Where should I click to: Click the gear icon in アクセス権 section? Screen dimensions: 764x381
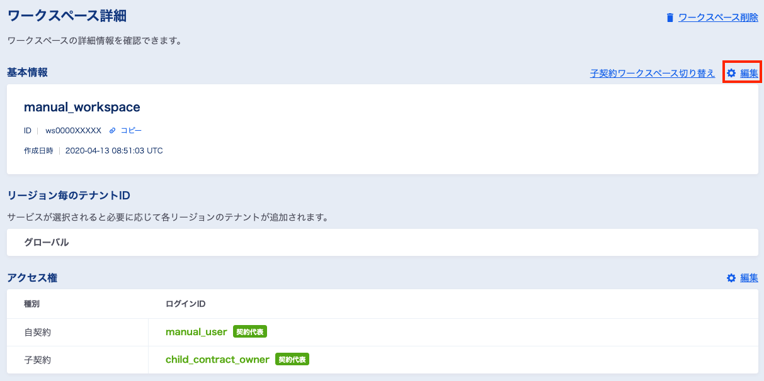point(731,278)
